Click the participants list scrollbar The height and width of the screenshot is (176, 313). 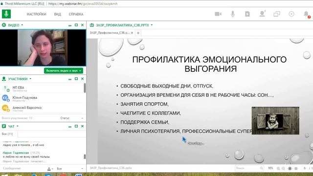point(85,88)
